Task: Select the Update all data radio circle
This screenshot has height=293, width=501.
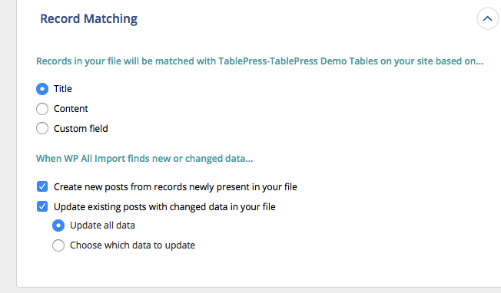Action: [58, 226]
